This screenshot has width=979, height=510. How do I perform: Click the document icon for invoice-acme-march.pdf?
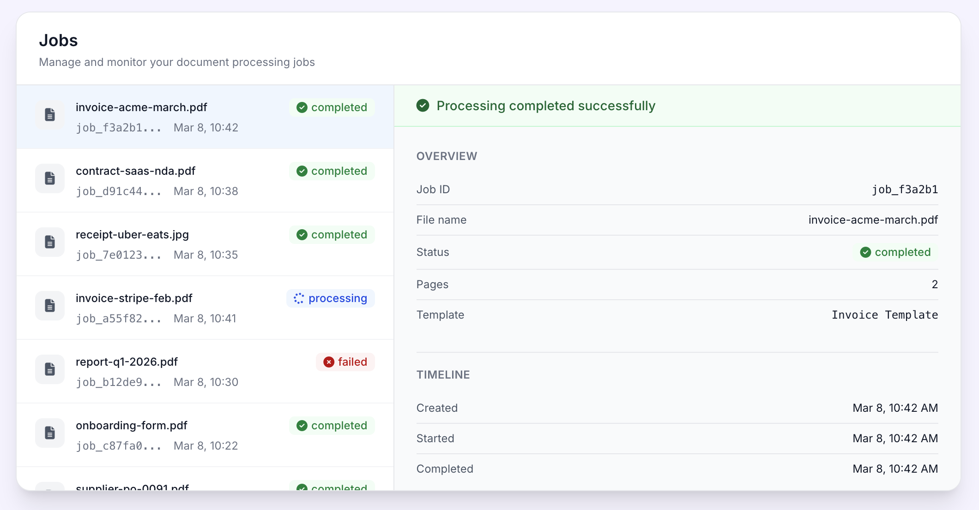pos(49,115)
